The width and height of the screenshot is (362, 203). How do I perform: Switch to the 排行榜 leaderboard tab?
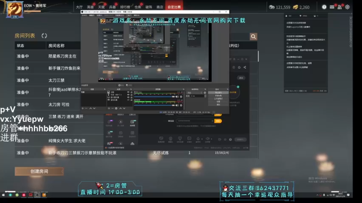pos(125,7)
